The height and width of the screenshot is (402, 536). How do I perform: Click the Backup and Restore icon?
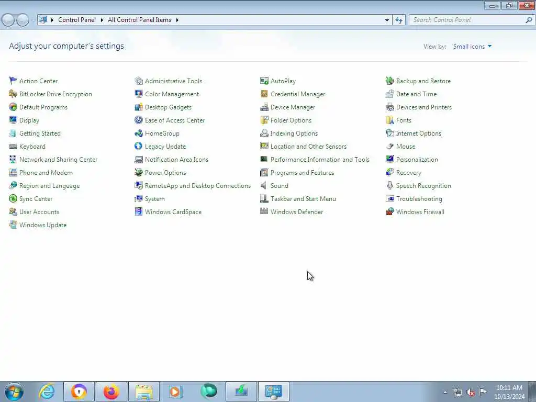389,81
